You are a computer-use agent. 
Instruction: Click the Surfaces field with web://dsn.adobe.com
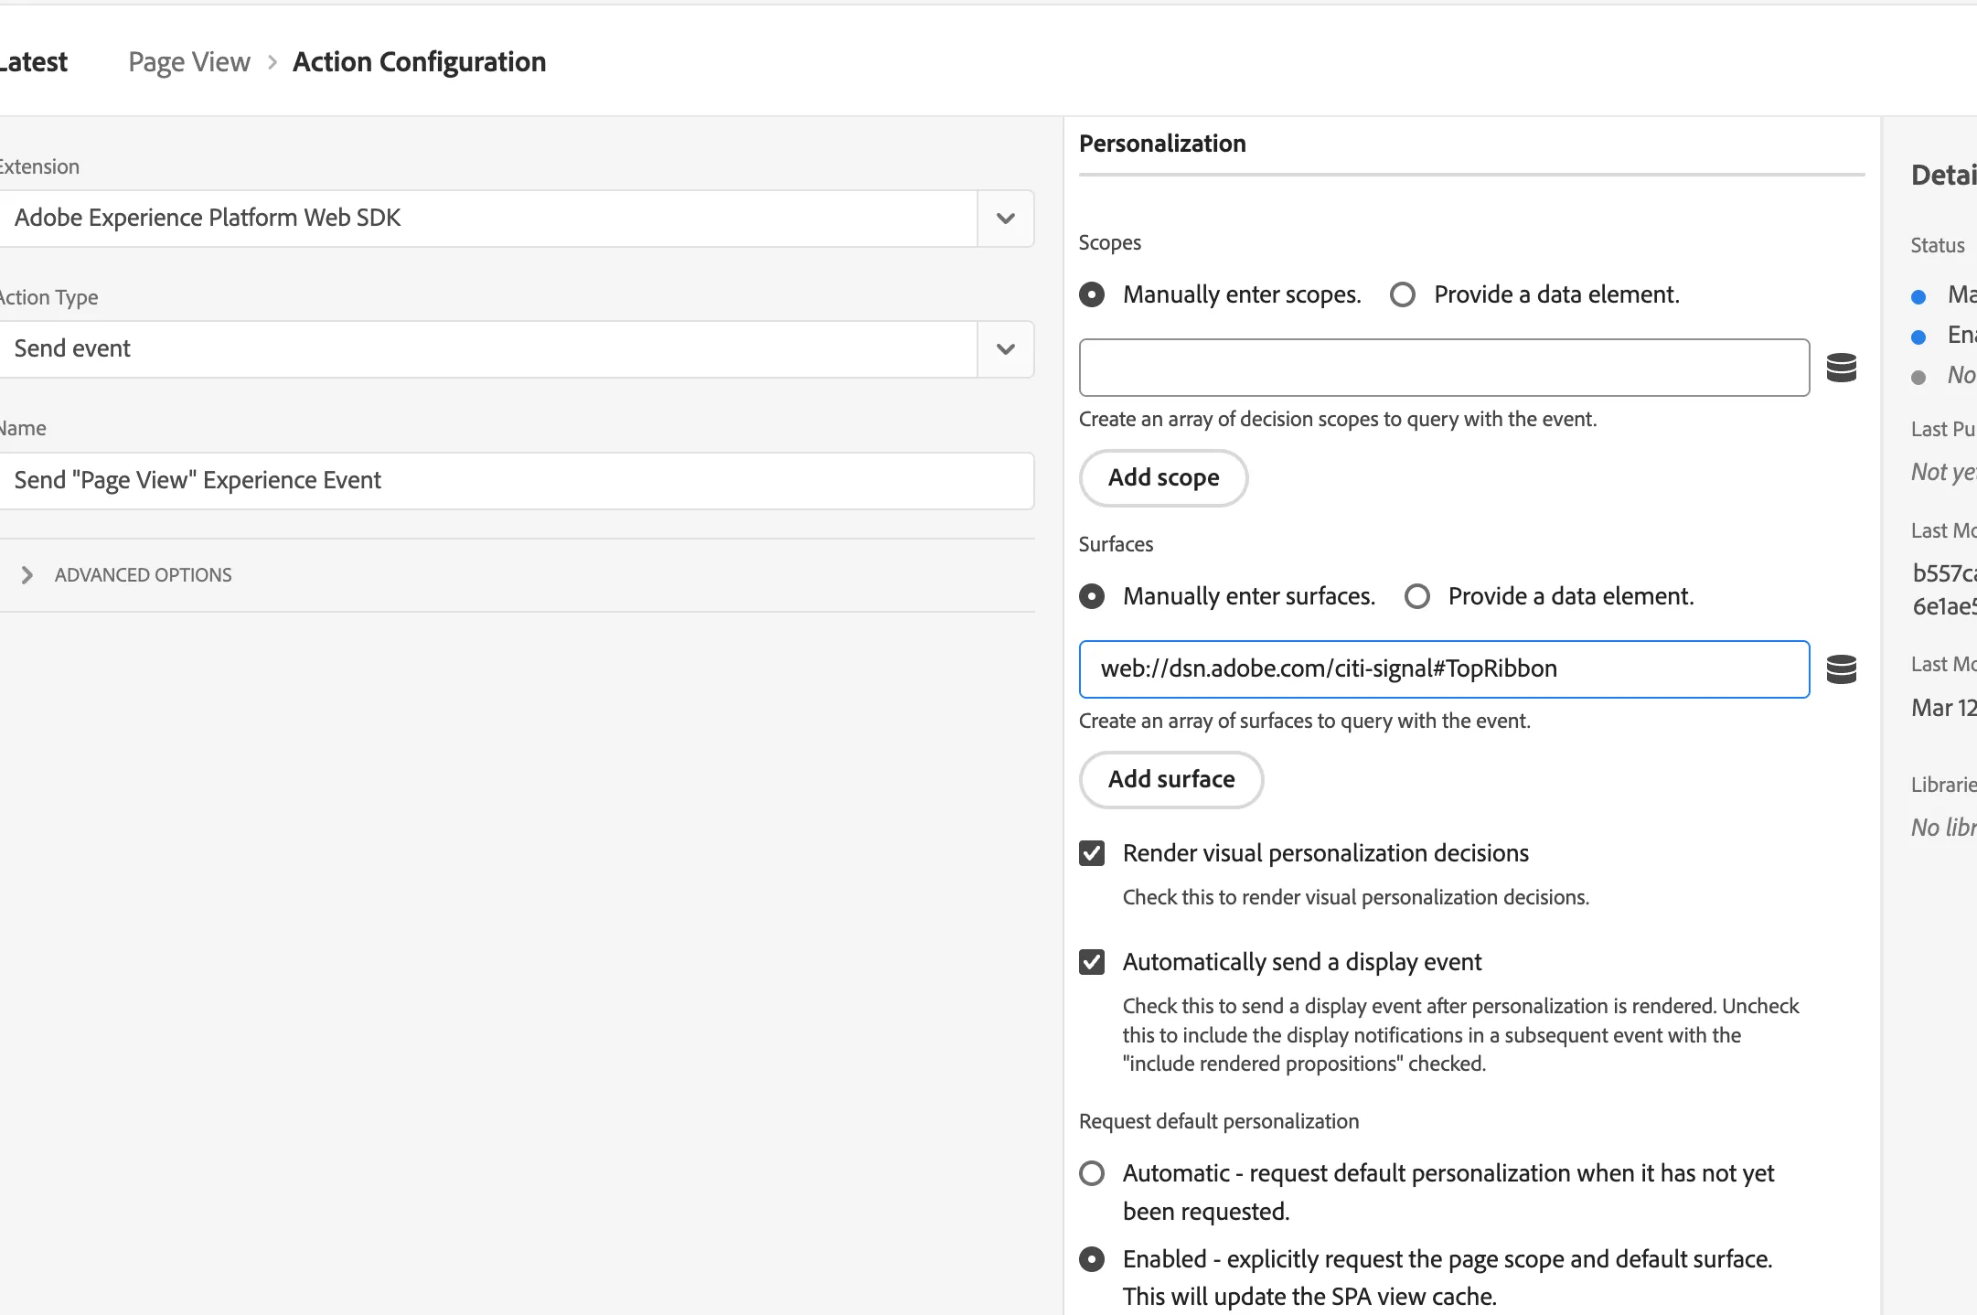(1444, 669)
